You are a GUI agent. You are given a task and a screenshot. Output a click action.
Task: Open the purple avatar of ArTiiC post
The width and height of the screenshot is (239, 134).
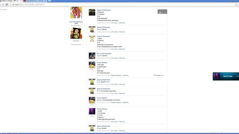click(x=92, y=111)
